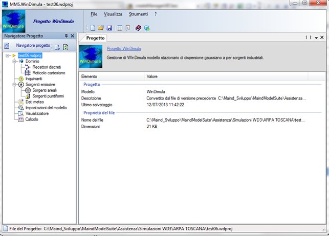Click the Proprietà del file group heading

click(99, 113)
